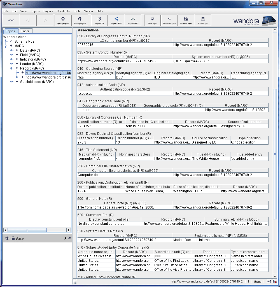Star the Base layer
The image size is (280, 287).
click(65, 238)
